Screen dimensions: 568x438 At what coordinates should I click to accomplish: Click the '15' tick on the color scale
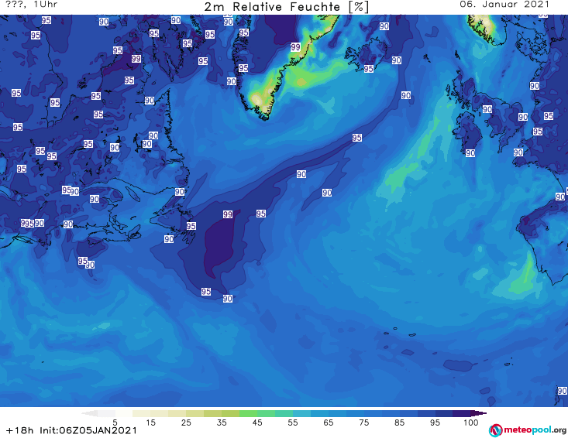coord(150,423)
